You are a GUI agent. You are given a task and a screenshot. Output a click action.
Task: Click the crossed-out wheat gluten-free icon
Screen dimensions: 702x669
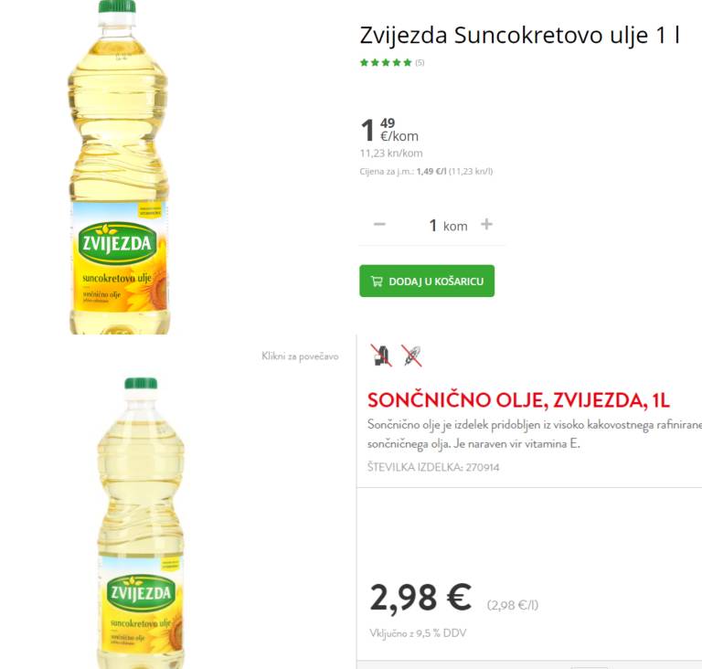pos(412,356)
